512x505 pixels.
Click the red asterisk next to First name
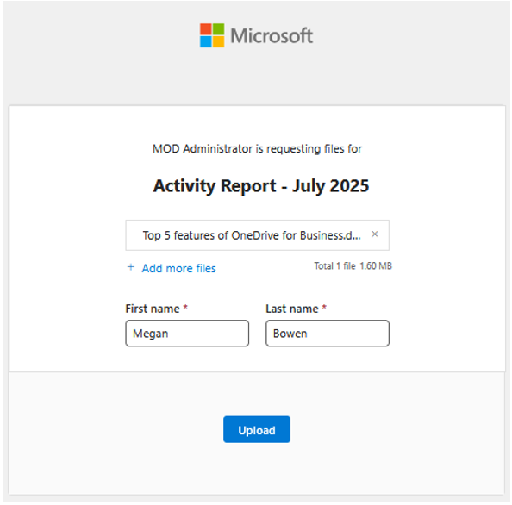(185, 307)
